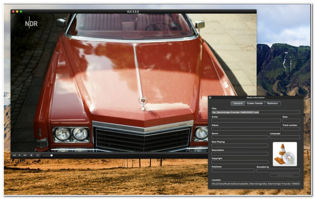Click the VLC cone artwork thumbnail
Viewport: 315px width, 199px height.
pyautogui.click(x=285, y=154)
